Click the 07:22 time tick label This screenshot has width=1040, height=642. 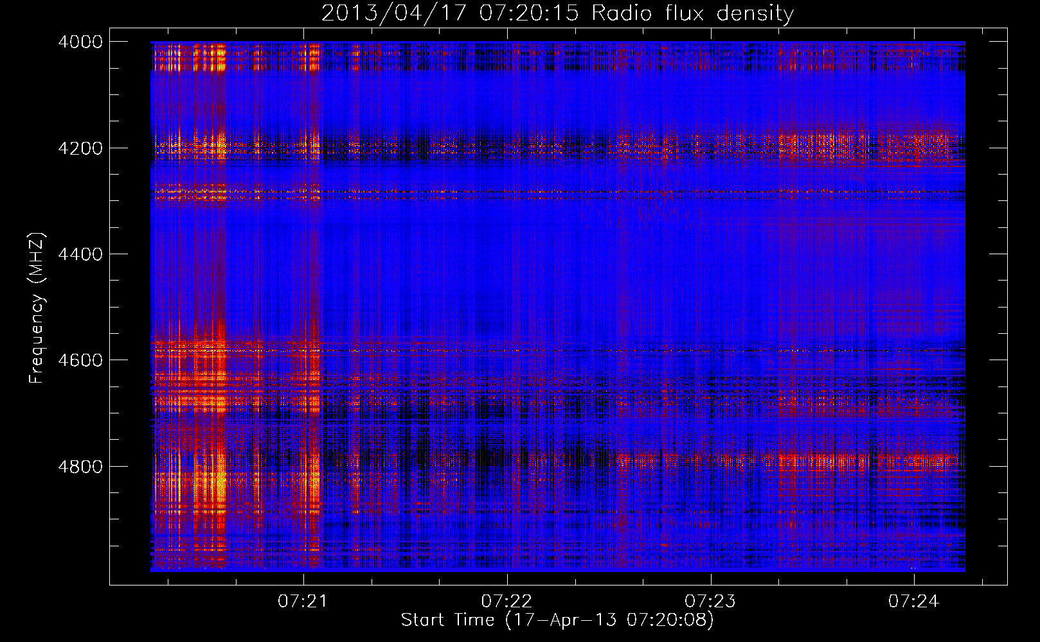(507, 602)
